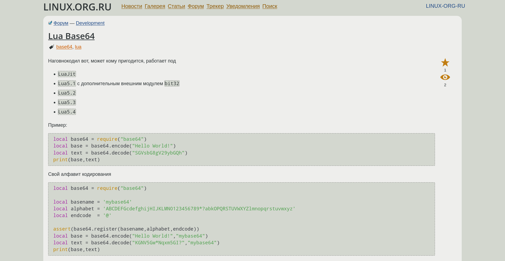Click the Lua5.3 list item text

pyautogui.click(x=67, y=102)
